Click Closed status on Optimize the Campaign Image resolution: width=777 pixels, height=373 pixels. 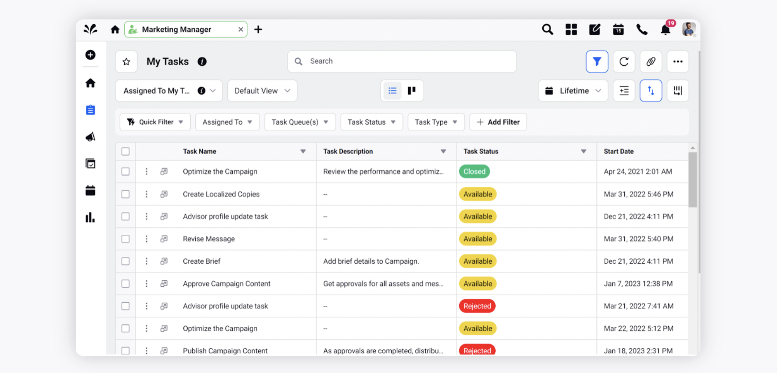click(x=474, y=171)
